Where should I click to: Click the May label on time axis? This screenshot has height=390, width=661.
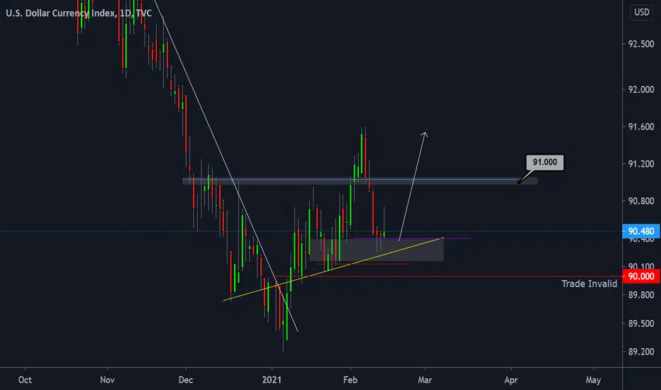593,380
